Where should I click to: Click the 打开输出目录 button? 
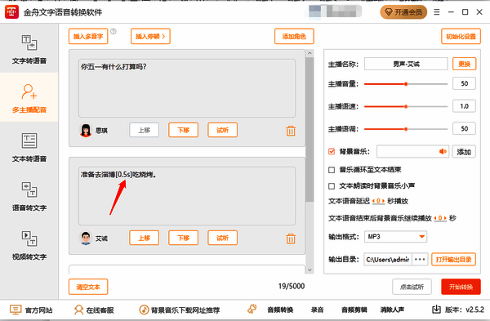click(453, 260)
